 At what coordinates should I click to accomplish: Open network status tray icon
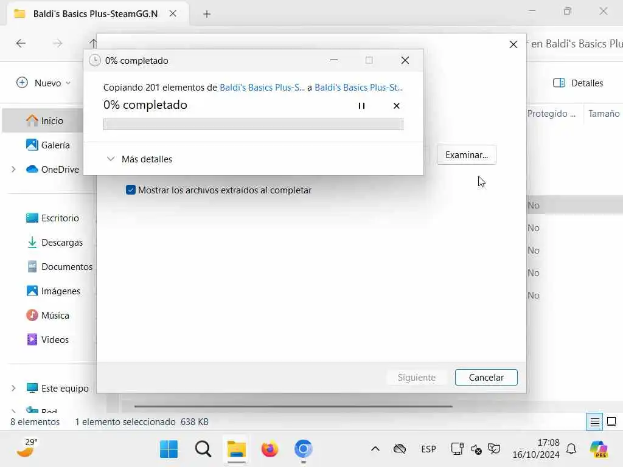pyautogui.click(x=458, y=449)
